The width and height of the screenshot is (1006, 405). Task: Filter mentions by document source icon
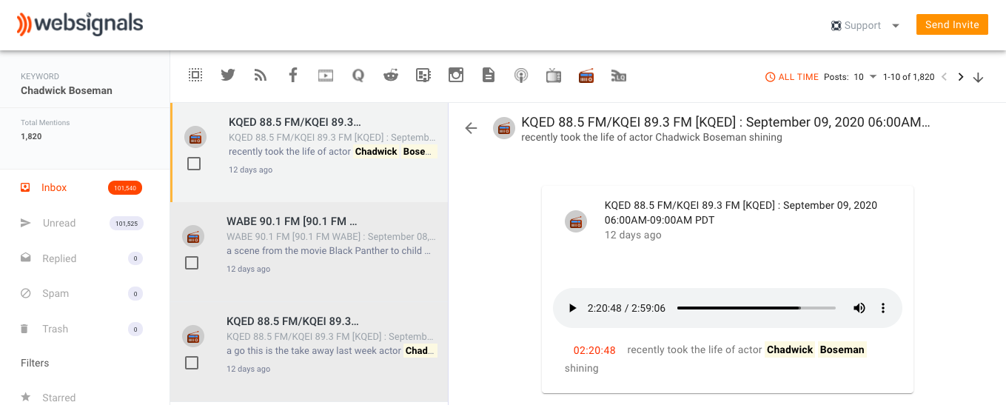(489, 75)
